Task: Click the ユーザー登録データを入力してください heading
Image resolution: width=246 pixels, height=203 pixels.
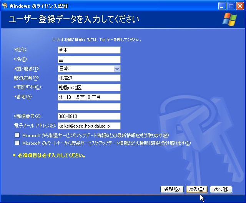Action: pos(74,19)
